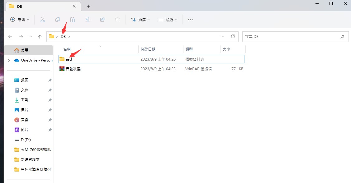The height and width of the screenshot is (183, 351).
Task: Click the Rename icon in toolbar
Action: [88, 20]
